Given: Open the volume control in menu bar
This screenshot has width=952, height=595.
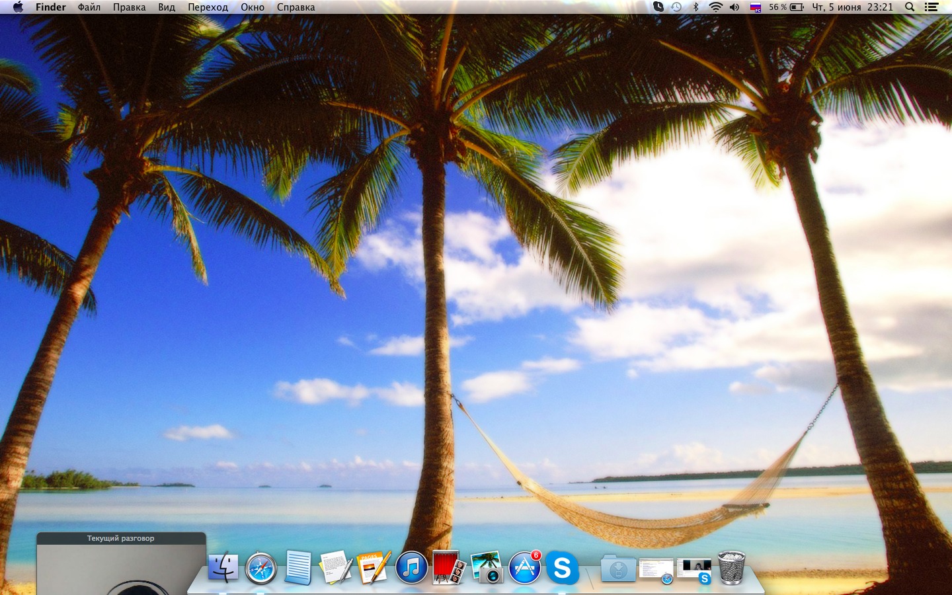Looking at the screenshot, I should 734,7.
